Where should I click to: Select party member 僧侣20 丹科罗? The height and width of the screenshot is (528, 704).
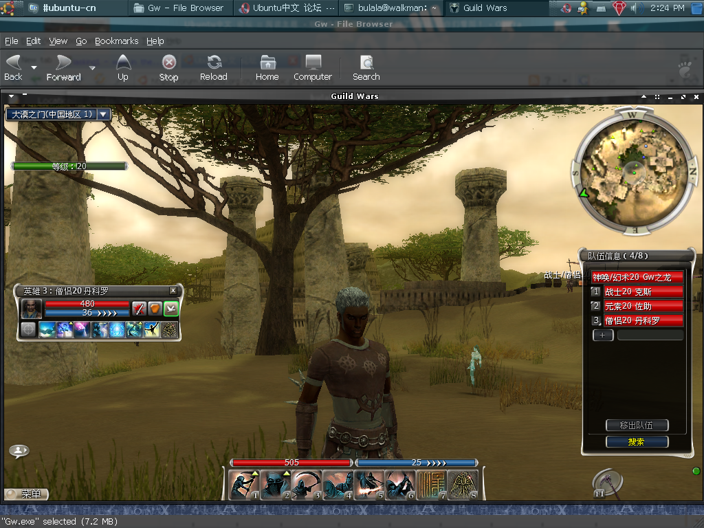pos(643,320)
